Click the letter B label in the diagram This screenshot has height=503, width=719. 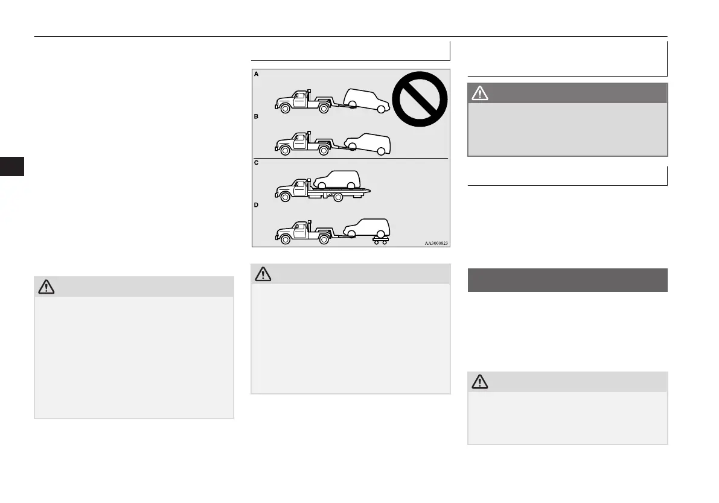tap(257, 116)
